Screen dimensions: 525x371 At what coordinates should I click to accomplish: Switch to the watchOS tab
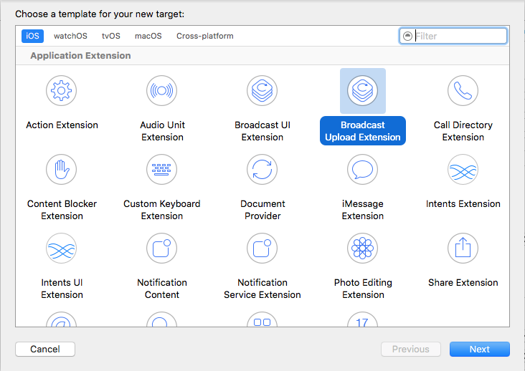click(69, 36)
